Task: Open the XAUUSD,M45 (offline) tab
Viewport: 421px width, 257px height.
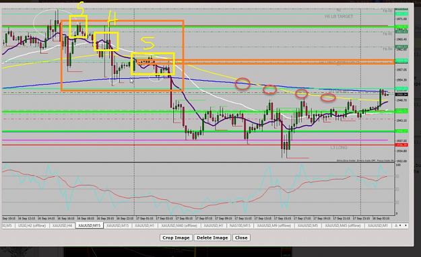Action: tap(343, 225)
